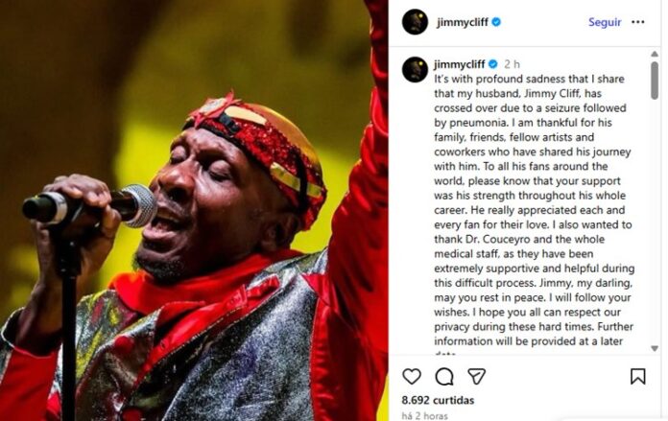This screenshot has width=668, height=421.
Task: Click the singer photo in the post
Action: click(x=194, y=210)
